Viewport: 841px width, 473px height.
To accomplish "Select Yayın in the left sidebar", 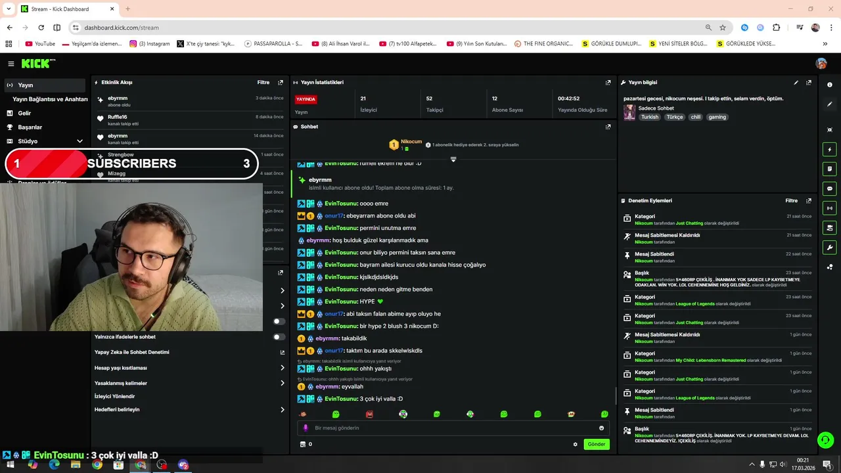I will [45, 85].
